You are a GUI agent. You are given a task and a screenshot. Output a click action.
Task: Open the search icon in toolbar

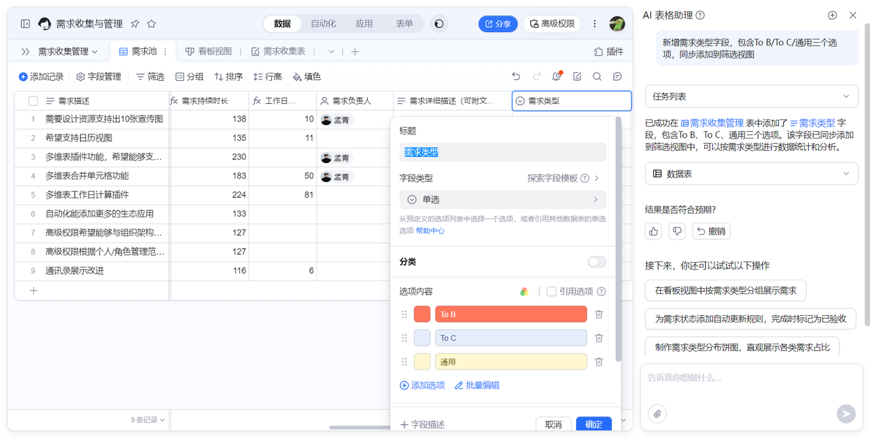click(597, 77)
